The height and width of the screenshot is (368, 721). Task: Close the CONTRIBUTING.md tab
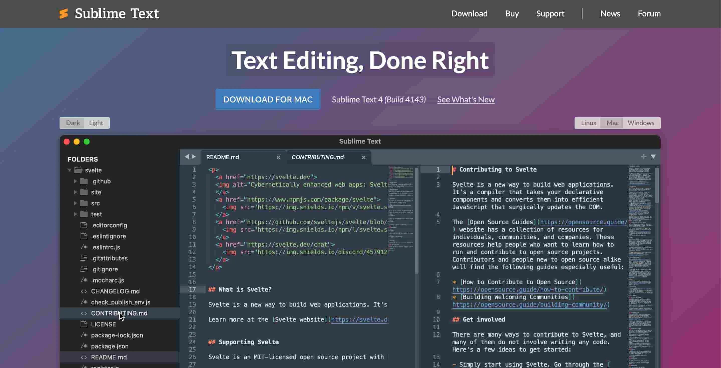coord(363,157)
